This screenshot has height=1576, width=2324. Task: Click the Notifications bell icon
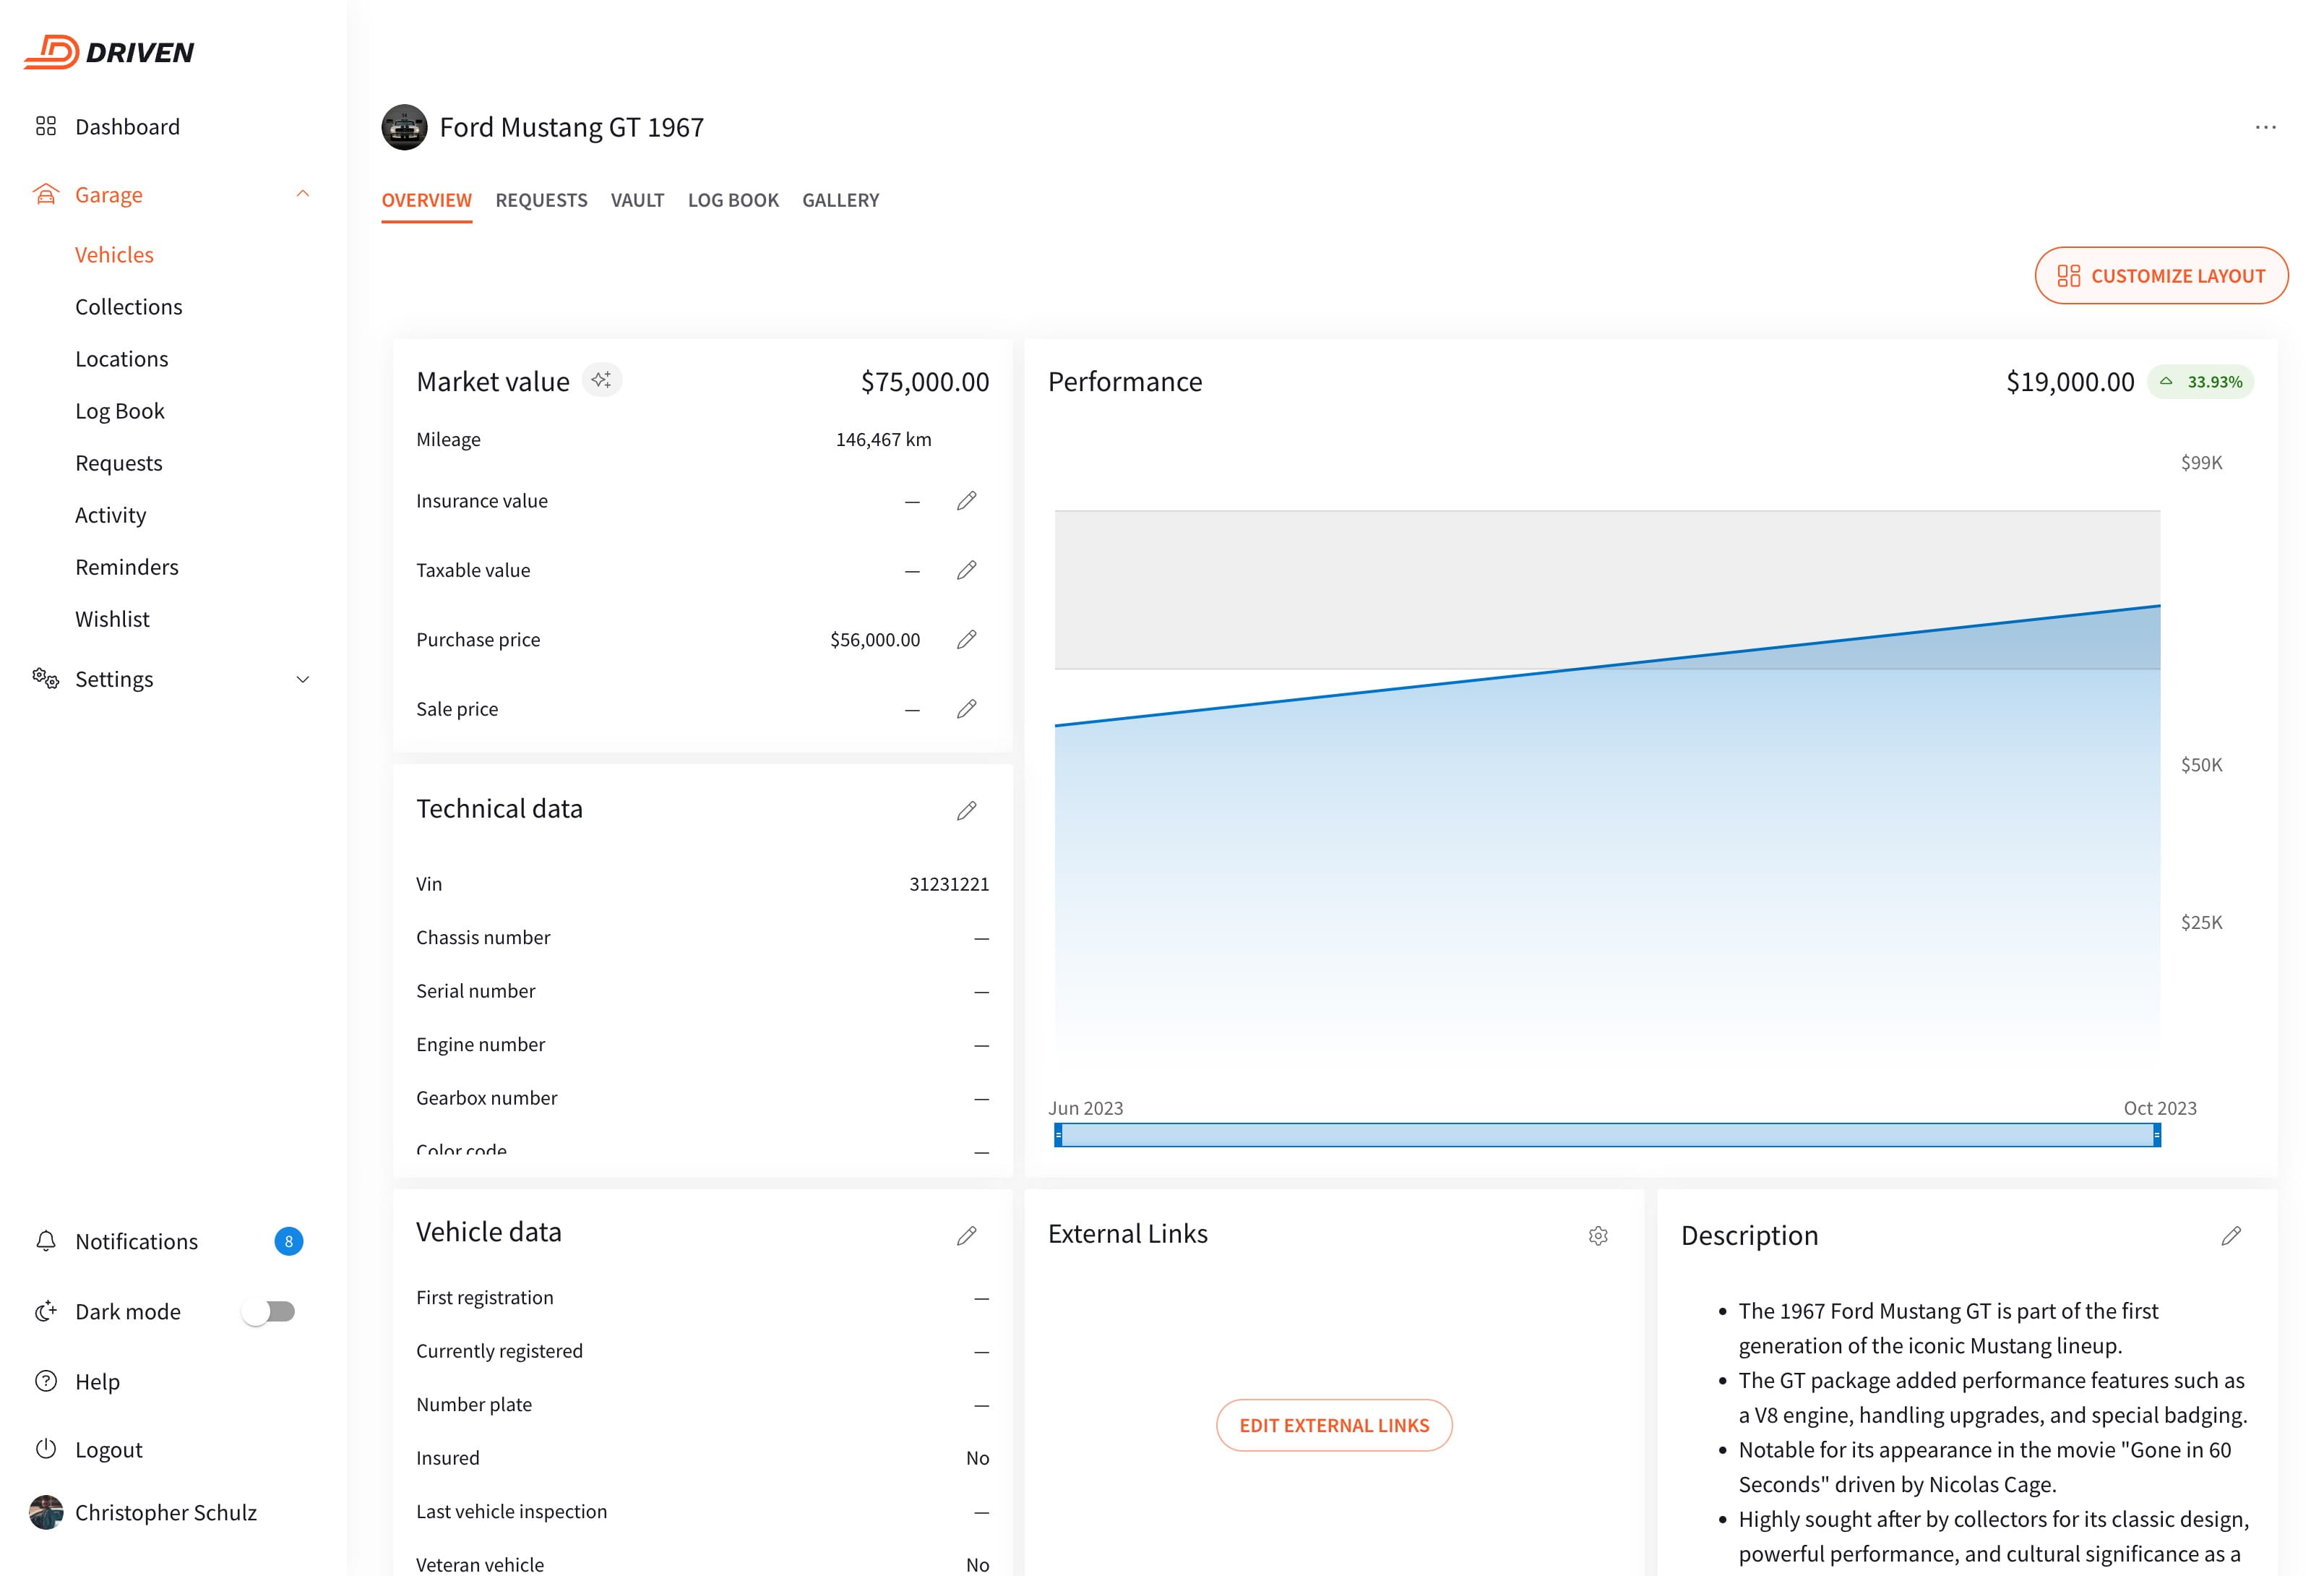[x=46, y=1242]
